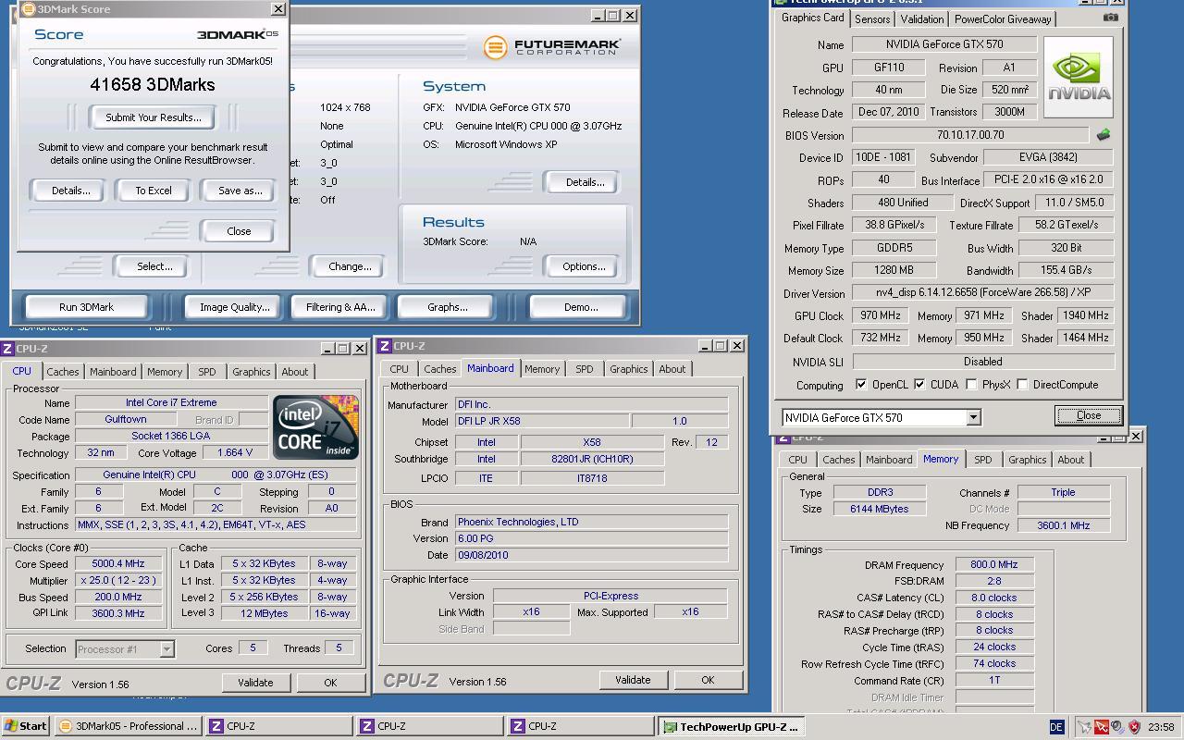Image resolution: width=1184 pixels, height=740 pixels.
Task: Open the Processor #1 selection dropdown
Action: [166, 649]
